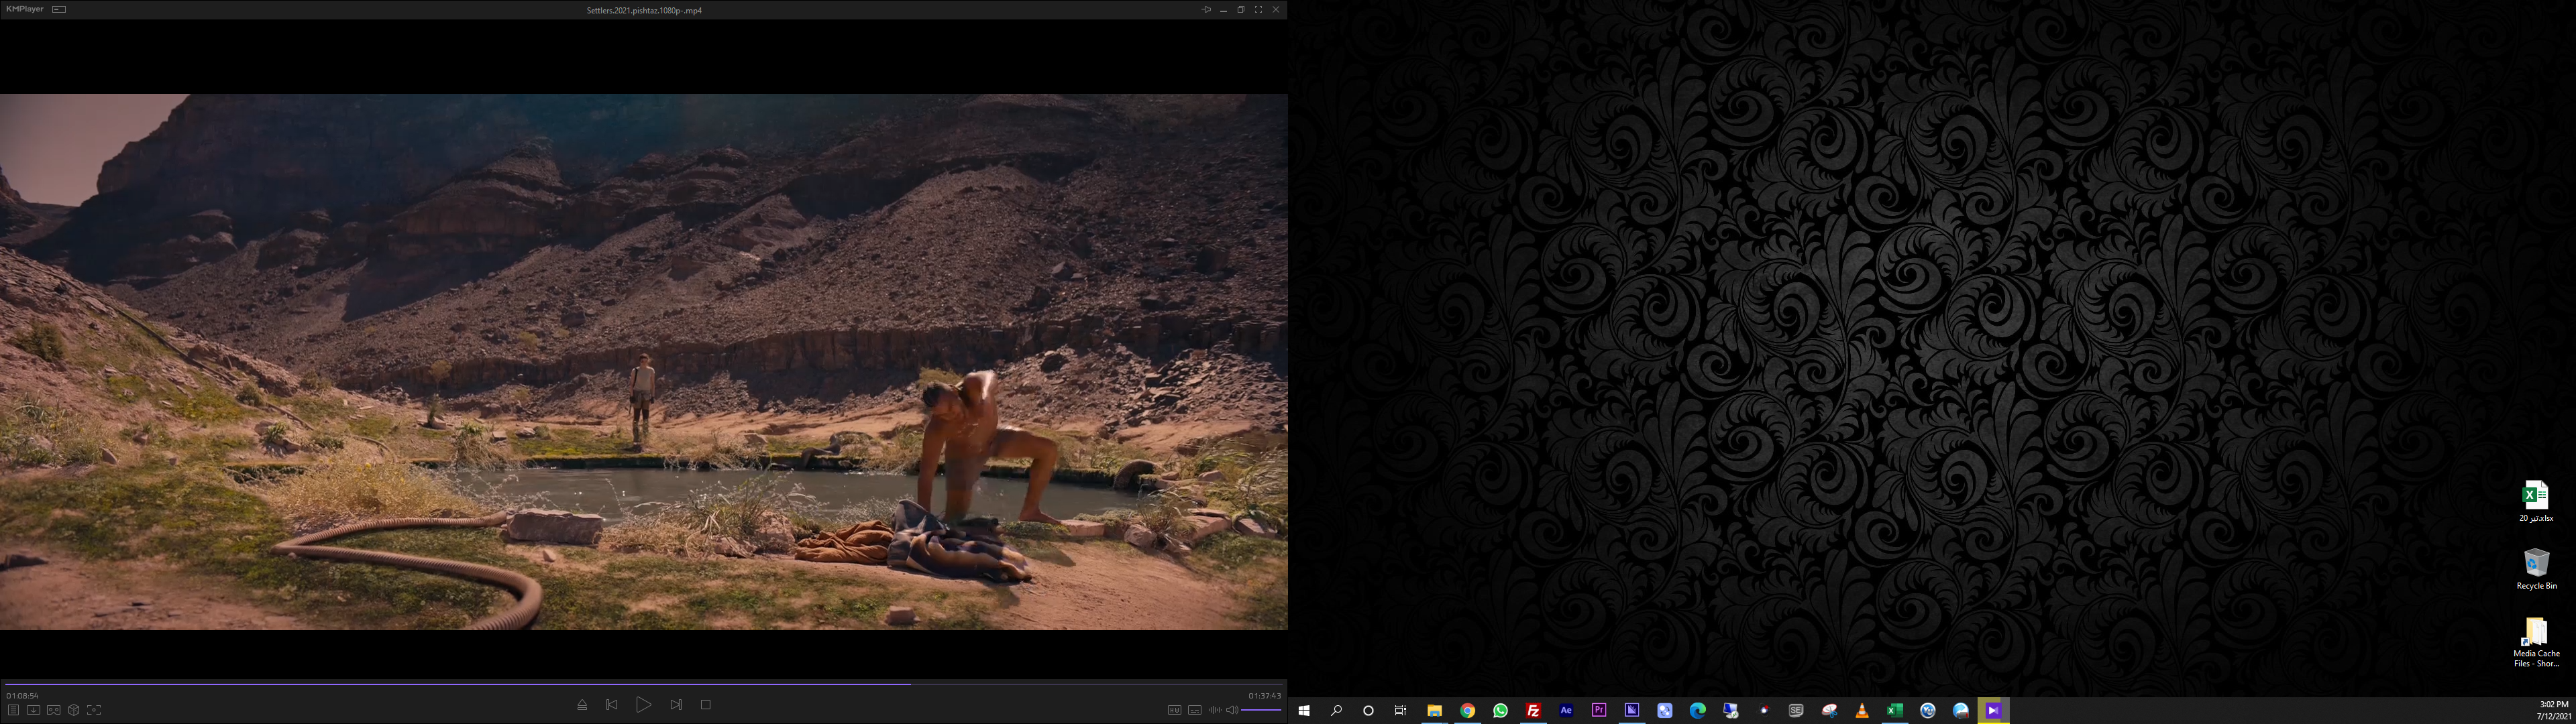Skip to the next track

676,705
